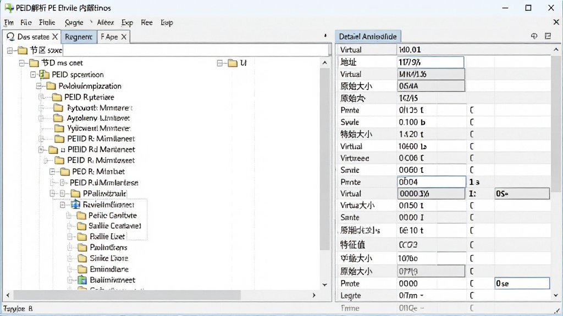Click the PEID app icon in the title bar

point(9,8)
